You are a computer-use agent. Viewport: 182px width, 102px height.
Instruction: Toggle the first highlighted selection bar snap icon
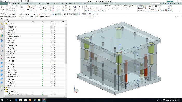[x=56, y=14]
